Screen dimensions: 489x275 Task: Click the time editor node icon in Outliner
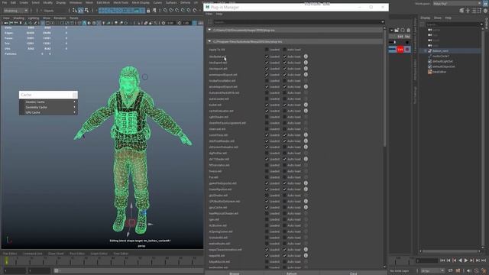429,72
